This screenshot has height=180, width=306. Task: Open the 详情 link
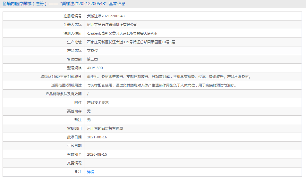[x=91, y=172]
